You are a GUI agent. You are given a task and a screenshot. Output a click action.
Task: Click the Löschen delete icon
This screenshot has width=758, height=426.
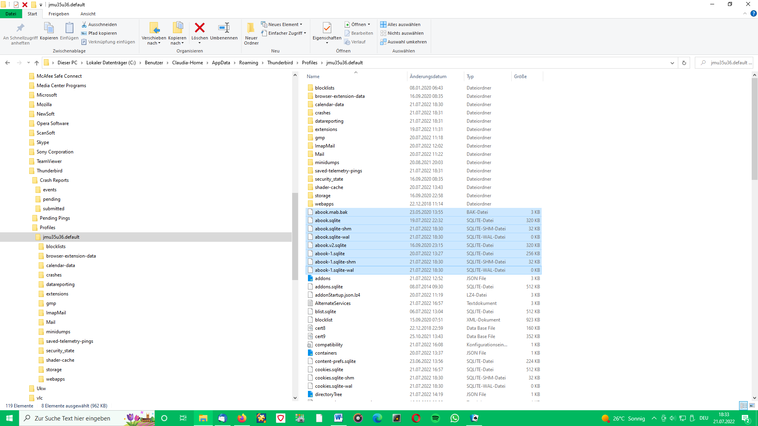point(200,28)
